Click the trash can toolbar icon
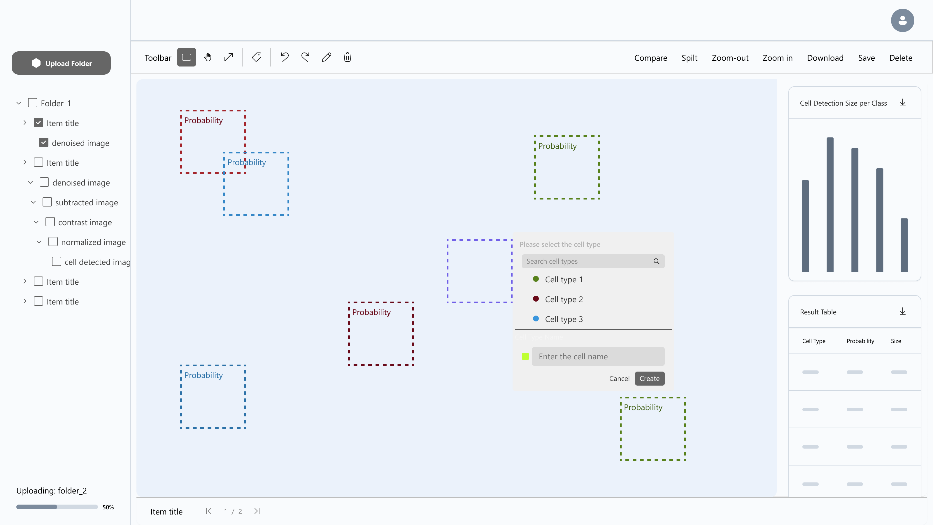This screenshot has width=933, height=525. [347, 57]
